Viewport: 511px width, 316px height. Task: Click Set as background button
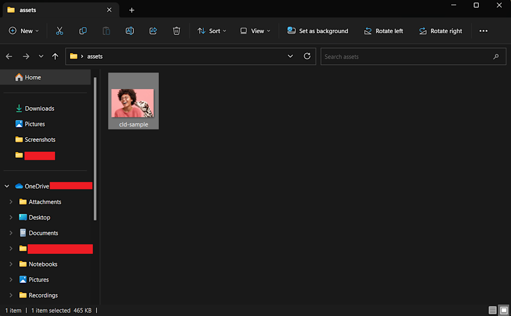318,31
